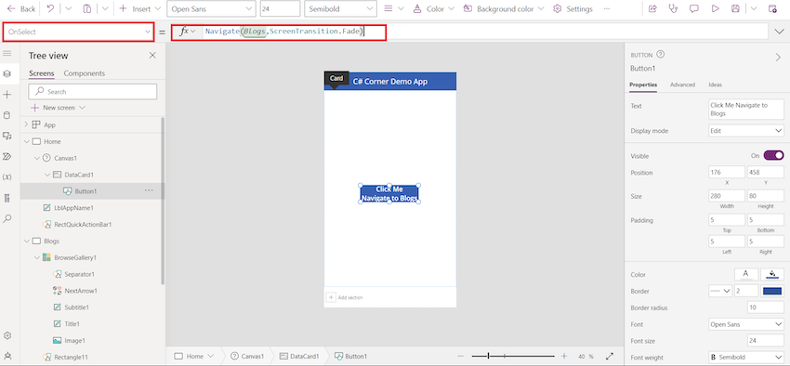Collapse the DataCard1 node
Image resolution: width=790 pixels, height=366 pixels.
[46, 175]
